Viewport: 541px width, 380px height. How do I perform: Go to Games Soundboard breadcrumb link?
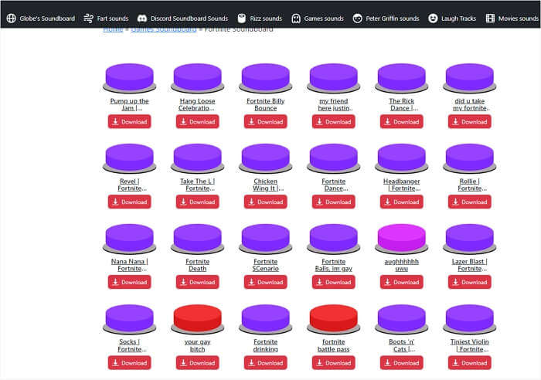click(x=162, y=29)
